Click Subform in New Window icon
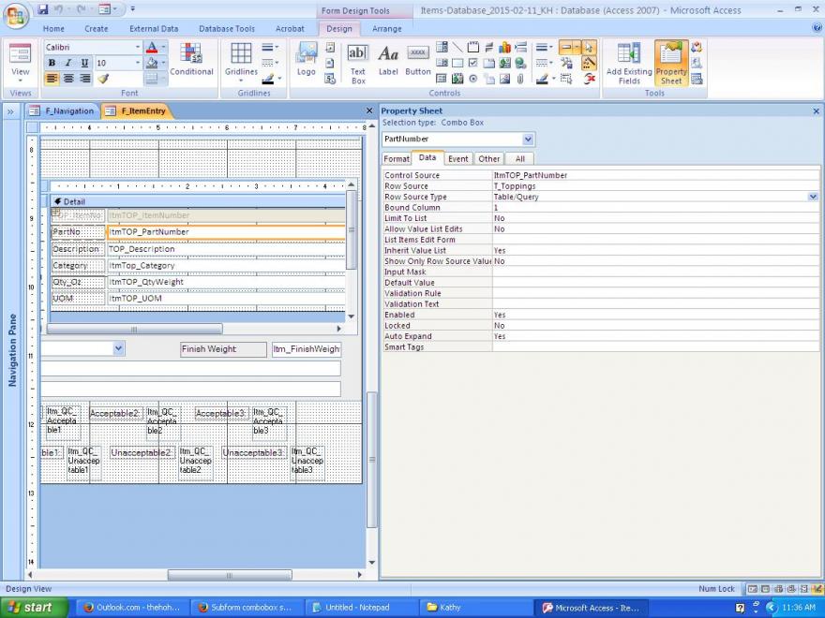Viewport: 825px width, 618px height. 697,79
